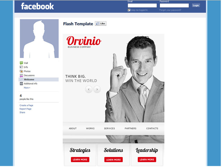Click the Discussions chat icon
This screenshot has width=222, height=167.
(21, 75)
